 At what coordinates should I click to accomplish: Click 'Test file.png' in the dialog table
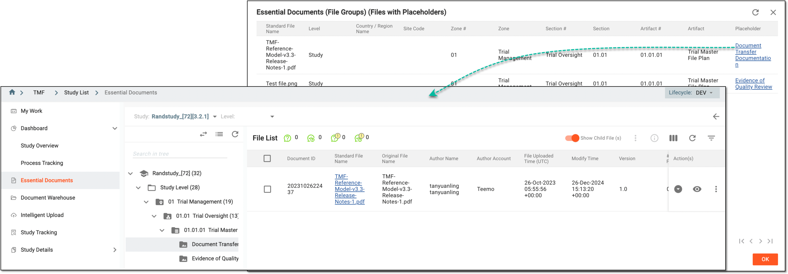point(281,83)
